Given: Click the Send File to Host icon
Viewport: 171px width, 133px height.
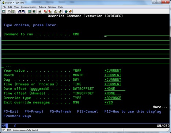Looking at the screenshot, I should pyautogui.click(x=19, y=12).
